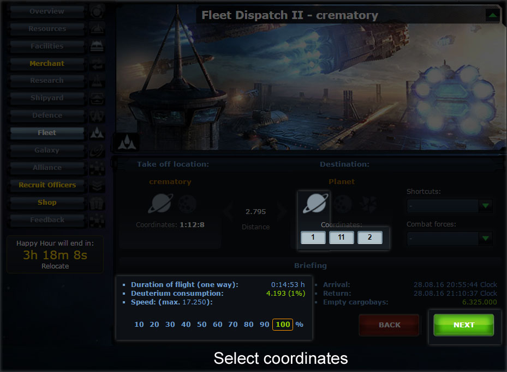Set flight speed to 80 percent
Viewport: 507px width, 372px height.
point(249,324)
